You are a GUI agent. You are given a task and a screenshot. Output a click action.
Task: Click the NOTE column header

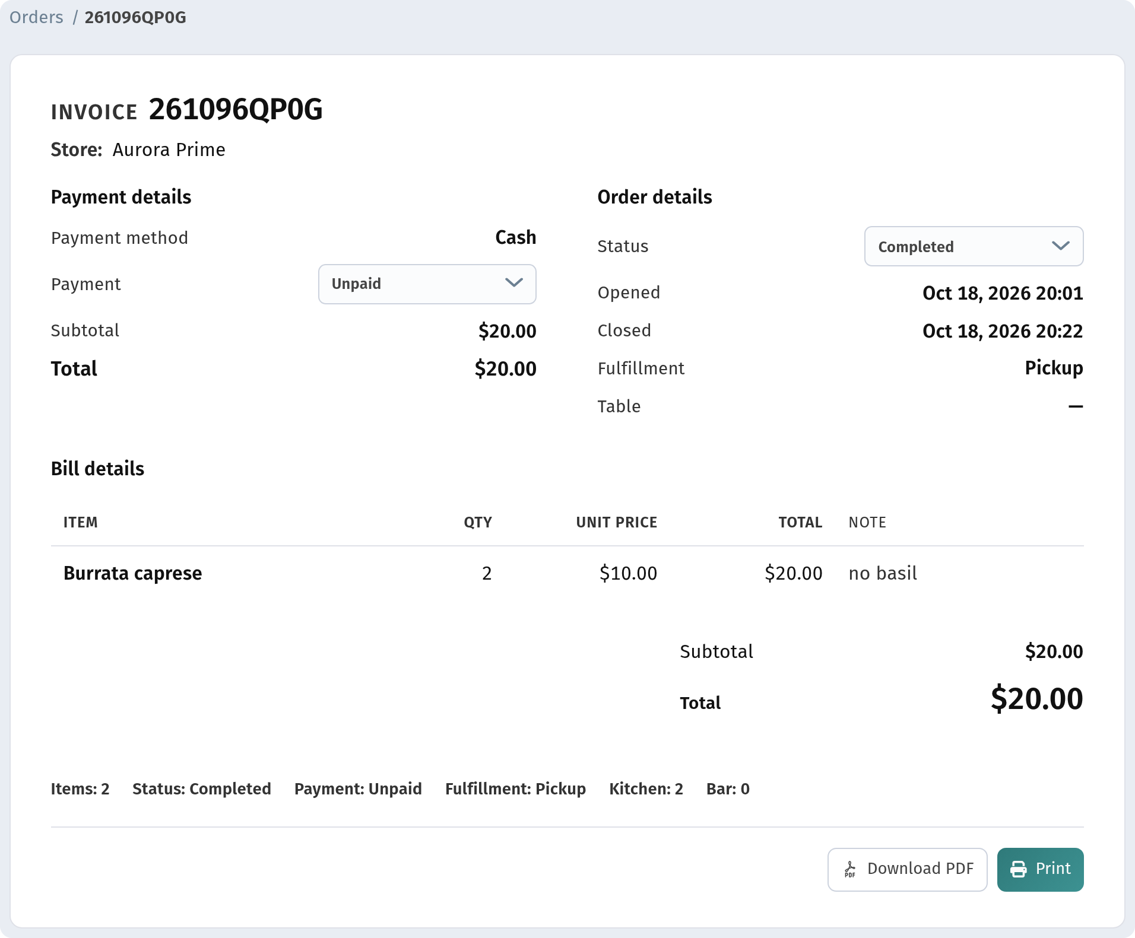point(867,522)
